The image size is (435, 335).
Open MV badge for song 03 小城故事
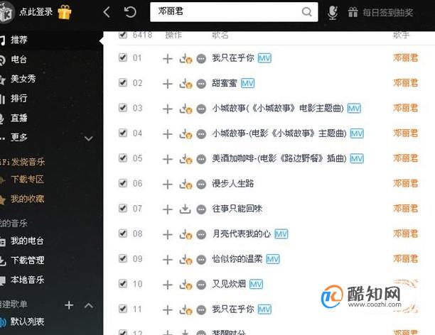pyautogui.click(x=354, y=109)
